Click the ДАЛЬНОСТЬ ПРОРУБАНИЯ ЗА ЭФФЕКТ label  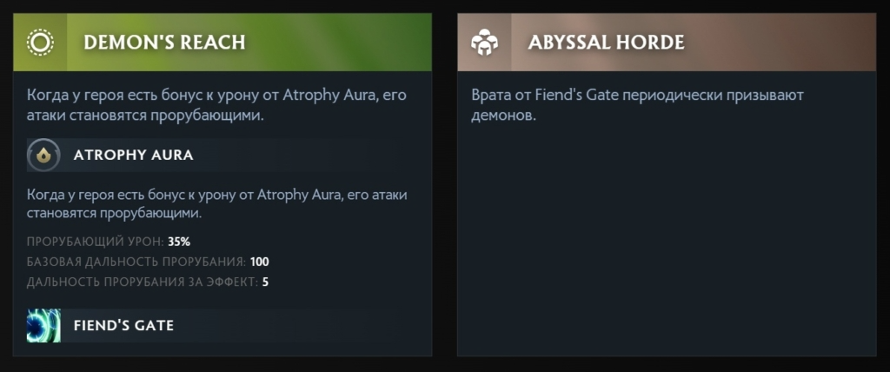(141, 282)
